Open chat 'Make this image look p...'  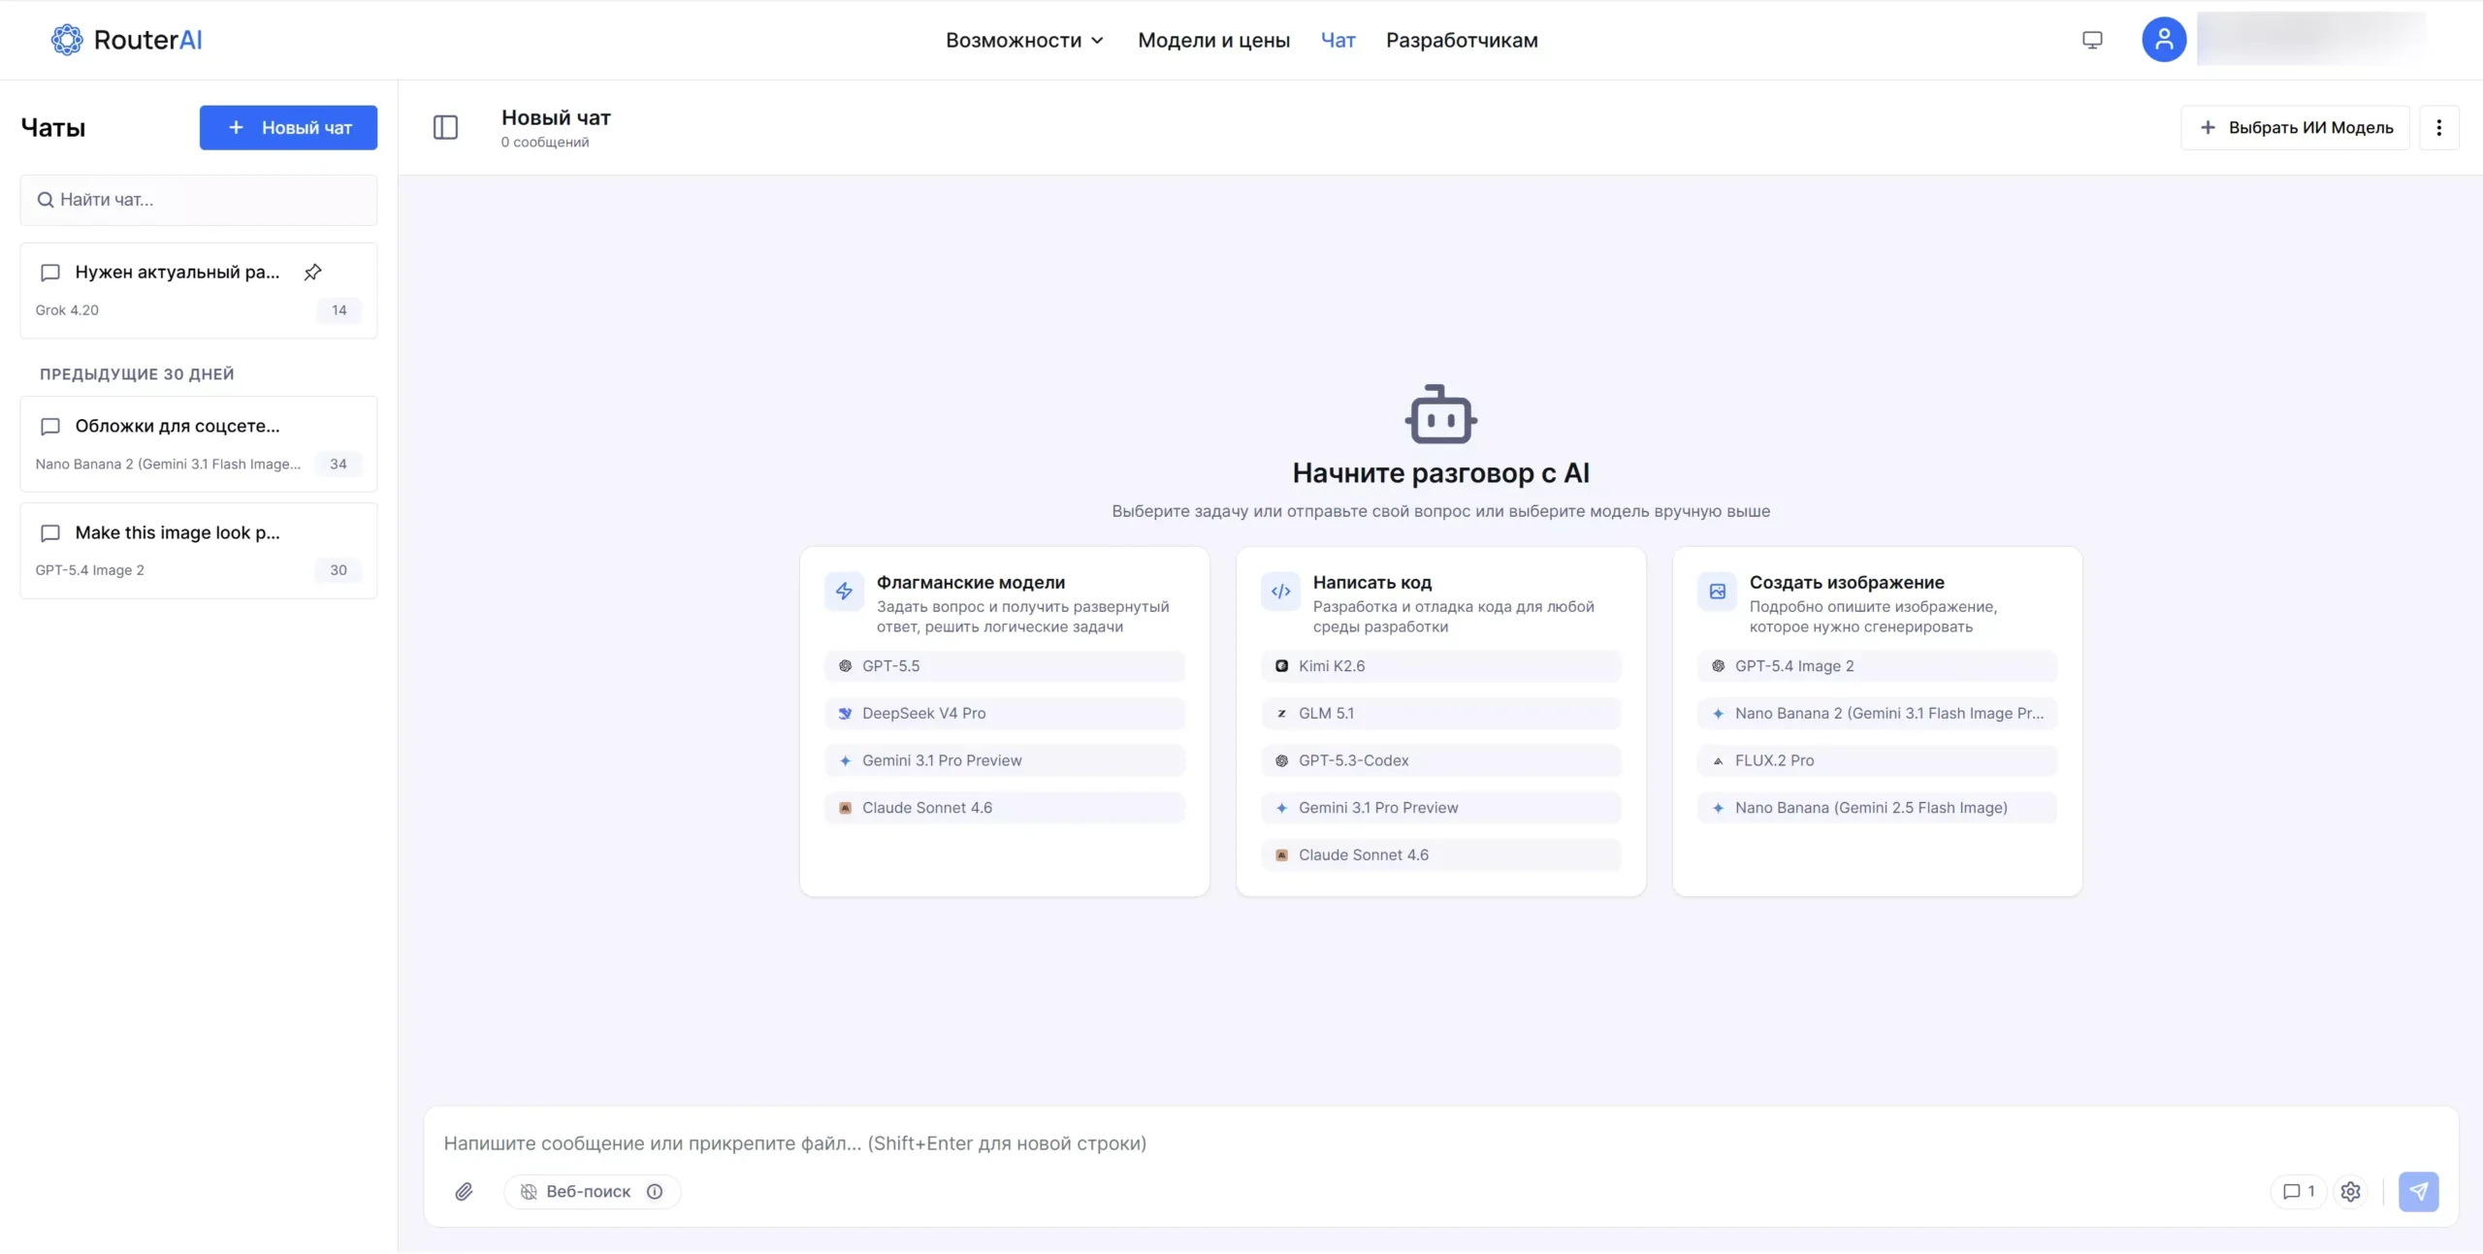pos(199,550)
